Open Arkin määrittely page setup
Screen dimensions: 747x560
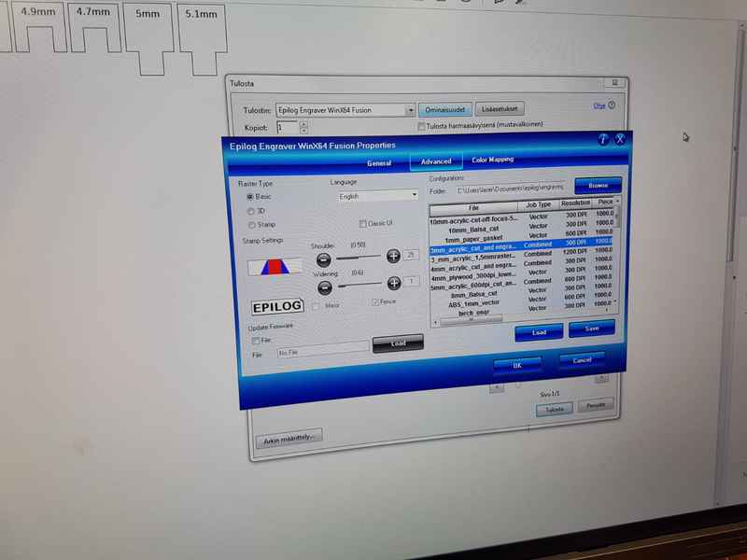point(289,440)
